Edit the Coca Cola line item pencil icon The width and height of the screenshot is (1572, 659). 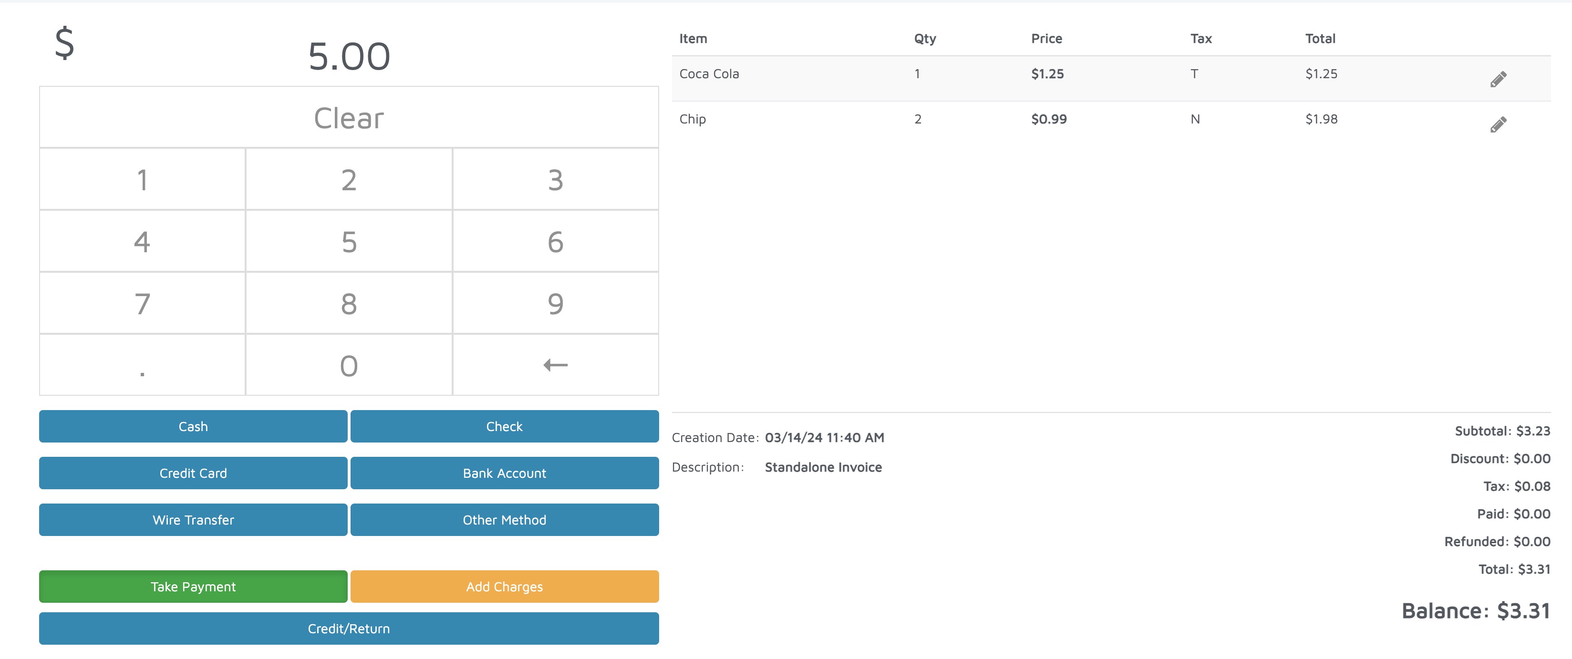click(1498, 79)
